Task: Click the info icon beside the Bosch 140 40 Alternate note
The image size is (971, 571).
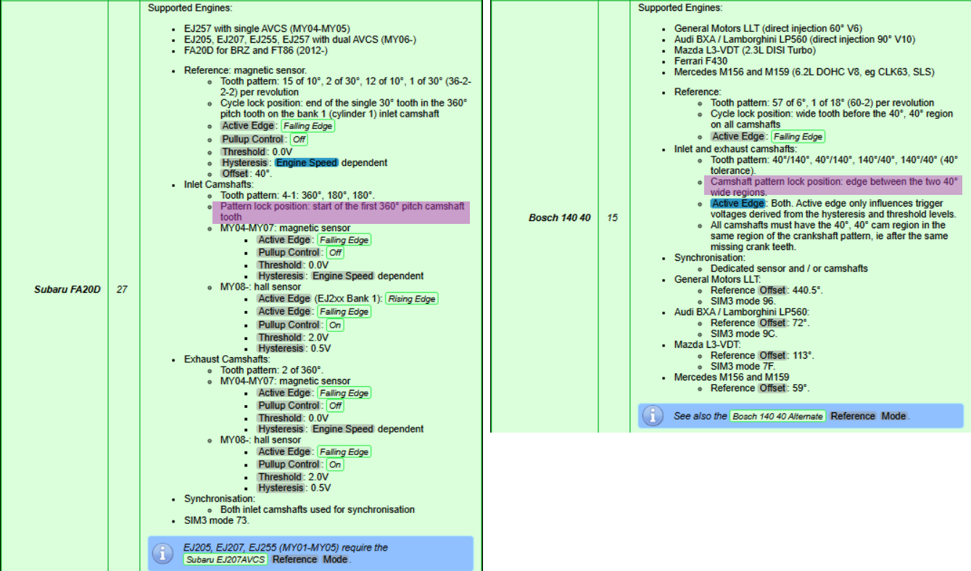Action: pos(655,416)
